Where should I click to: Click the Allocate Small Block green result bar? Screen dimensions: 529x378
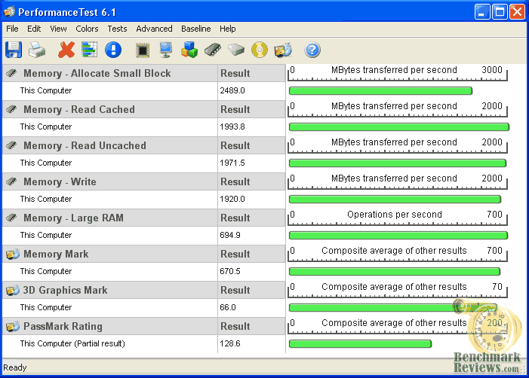point(380,90)
